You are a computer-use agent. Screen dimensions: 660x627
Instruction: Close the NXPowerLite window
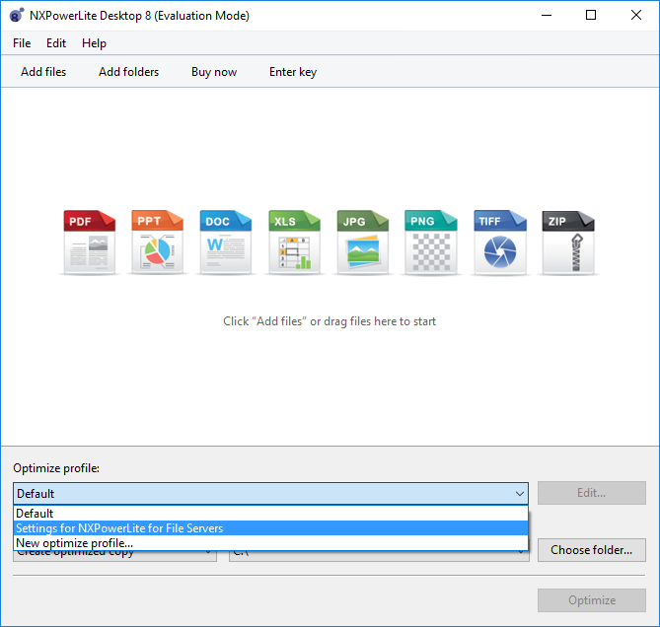click(x=636, y=15)
